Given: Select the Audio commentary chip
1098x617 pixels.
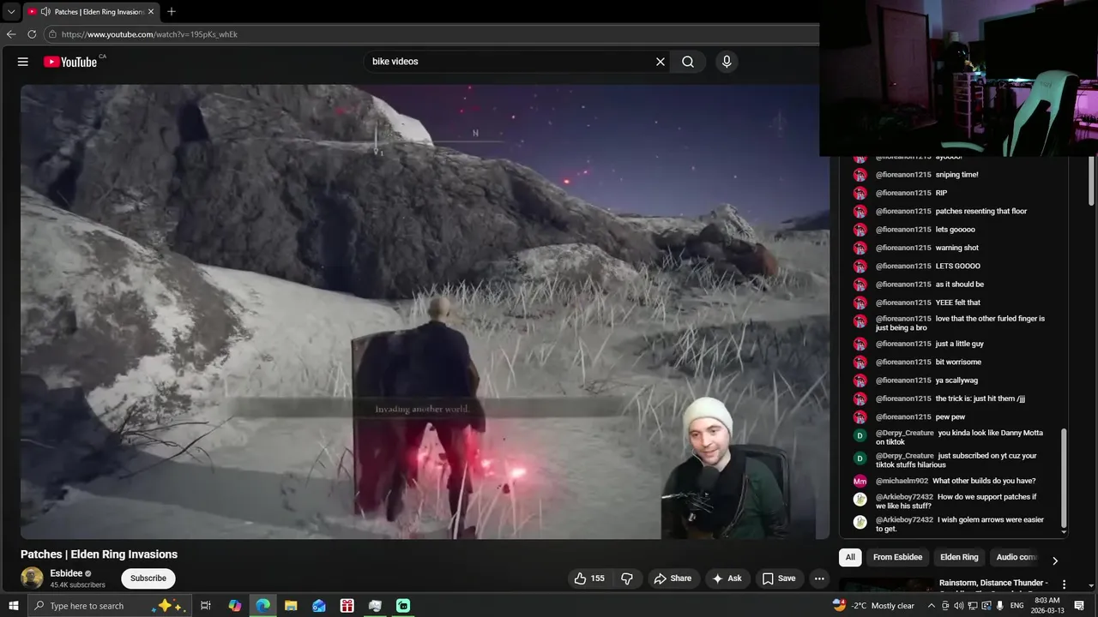Looking at the screenshot, I should click(x=1017, y=557).
